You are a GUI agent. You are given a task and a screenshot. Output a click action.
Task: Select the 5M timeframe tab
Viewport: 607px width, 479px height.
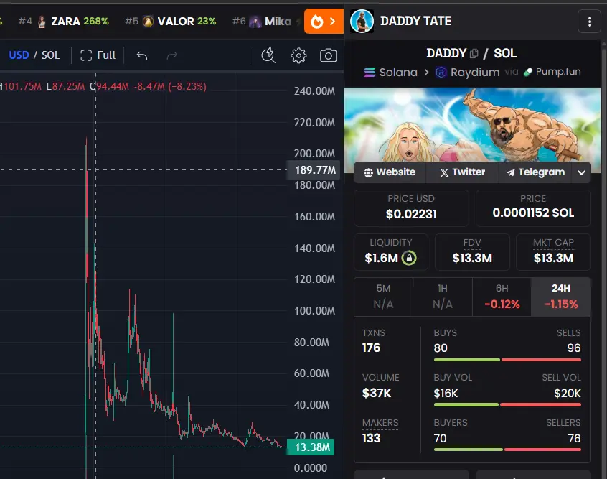pyautogui.click(x=383, y=297)
